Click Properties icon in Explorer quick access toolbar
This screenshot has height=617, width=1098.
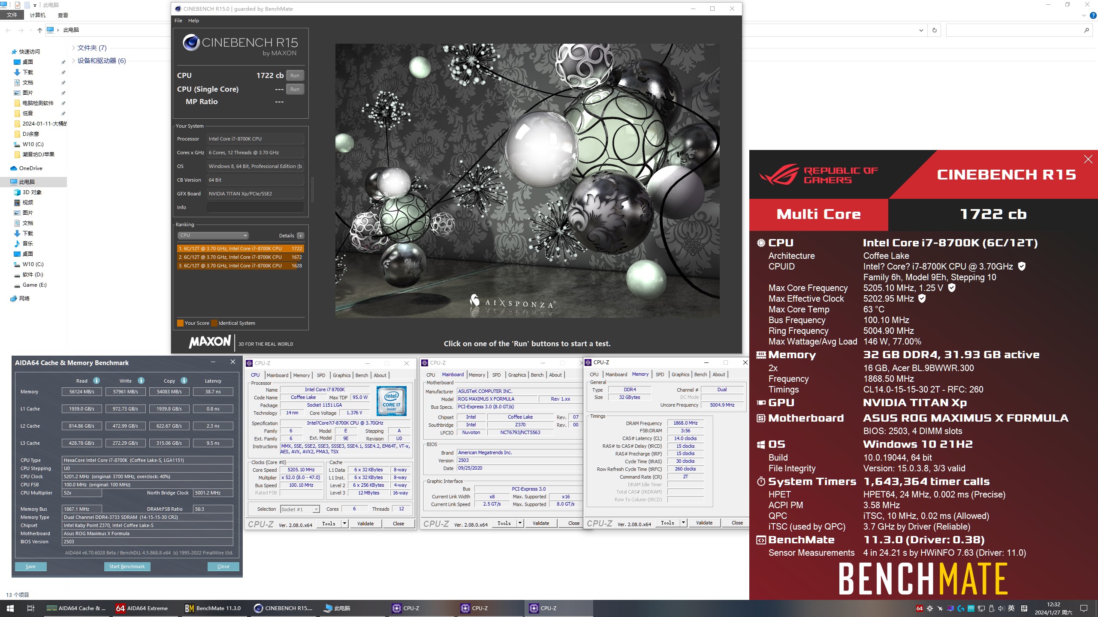tap(18, 5)
